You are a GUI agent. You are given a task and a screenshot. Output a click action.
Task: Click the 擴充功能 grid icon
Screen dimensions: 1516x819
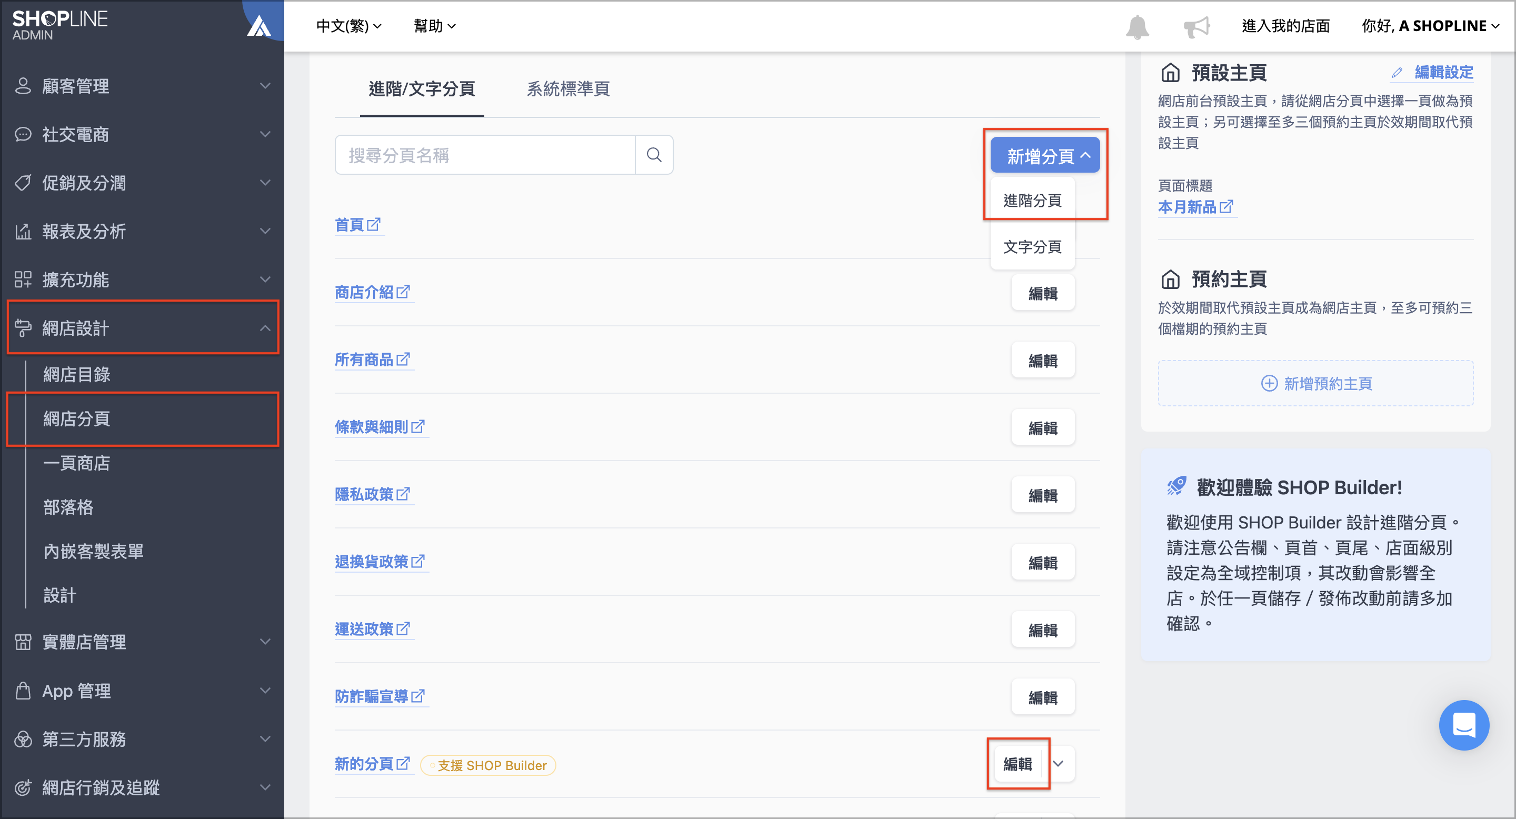point(22,279)
